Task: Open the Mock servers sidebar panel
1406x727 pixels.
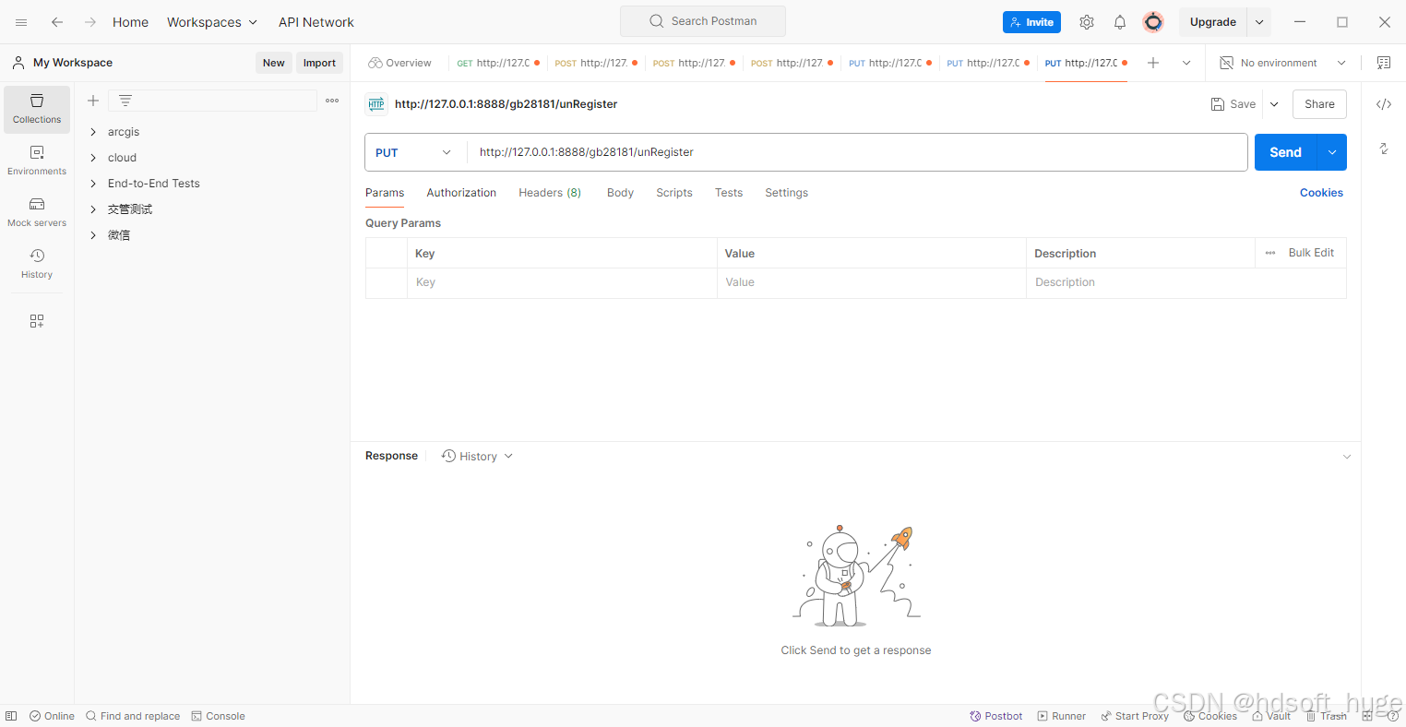Action: (x=37, y=212)
